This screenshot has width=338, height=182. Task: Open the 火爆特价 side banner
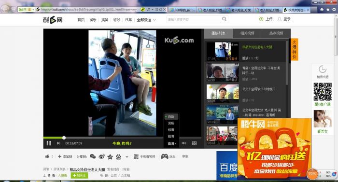point(294,50)
